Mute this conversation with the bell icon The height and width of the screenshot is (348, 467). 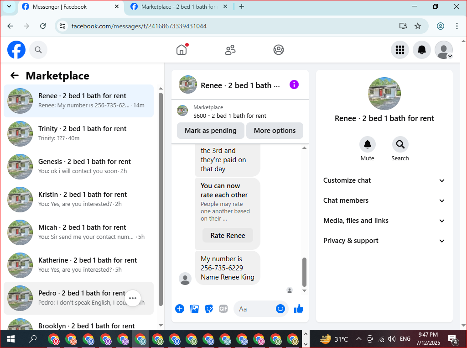[x=367, y=144]
